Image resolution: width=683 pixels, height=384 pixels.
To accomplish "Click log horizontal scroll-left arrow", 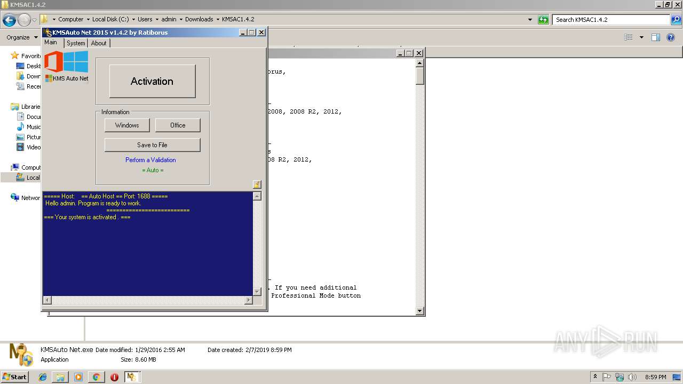I will tap(47, 300).
